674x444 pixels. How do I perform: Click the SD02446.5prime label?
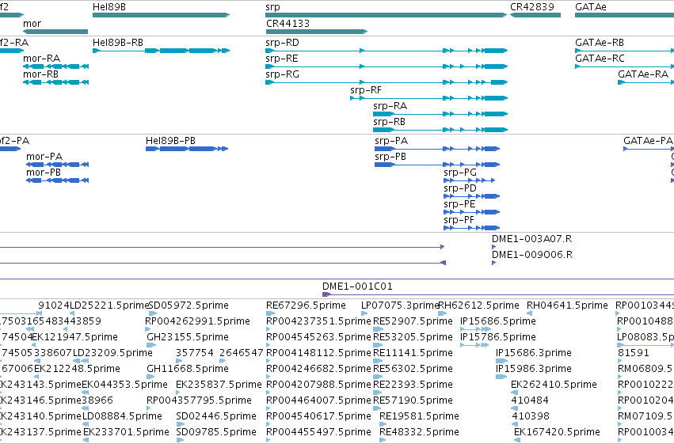(x=215, y=416)
